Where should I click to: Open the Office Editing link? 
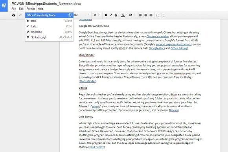(x=179, y=48)
